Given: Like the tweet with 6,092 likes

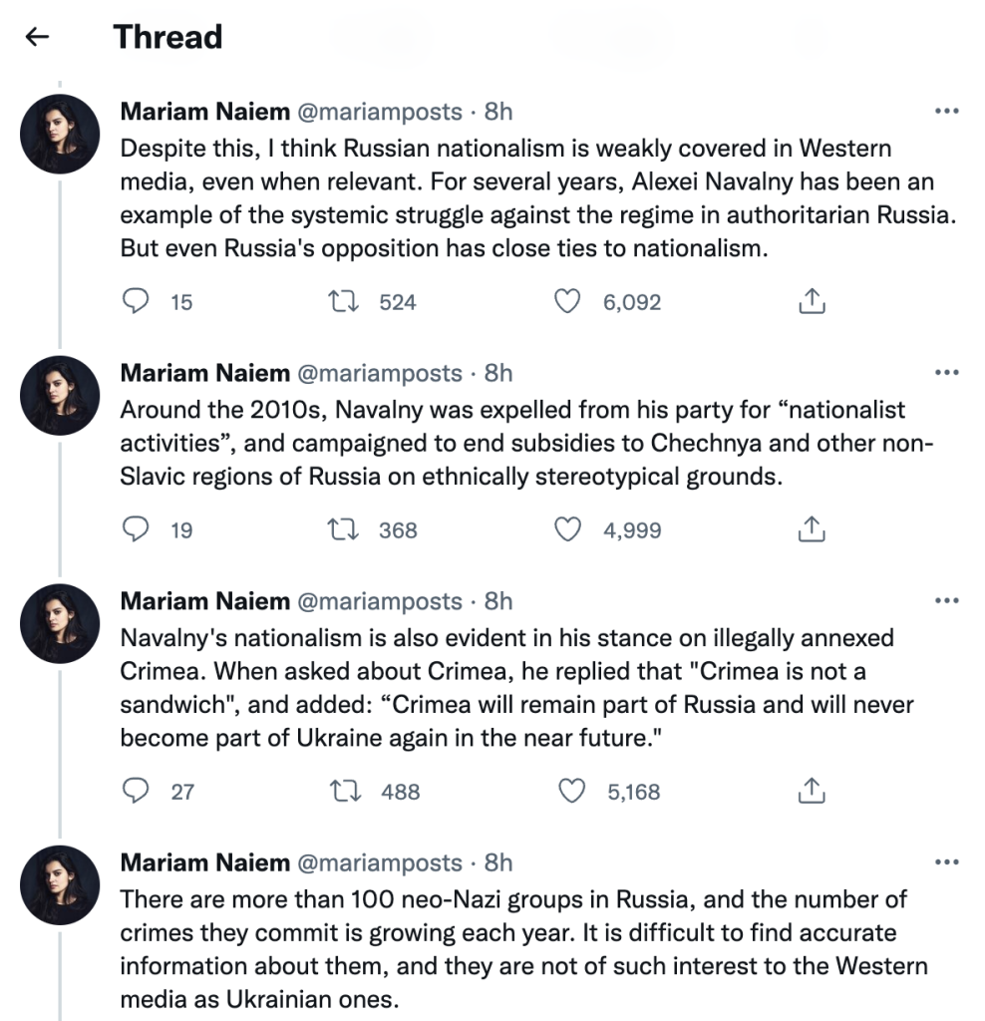Looking at the screenshot, I should point(567,301).
